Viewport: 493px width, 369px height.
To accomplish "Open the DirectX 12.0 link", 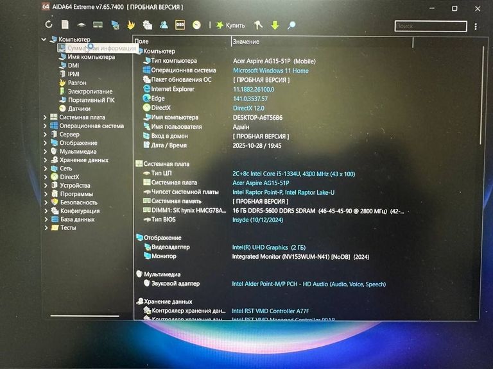I will (248, 108).
